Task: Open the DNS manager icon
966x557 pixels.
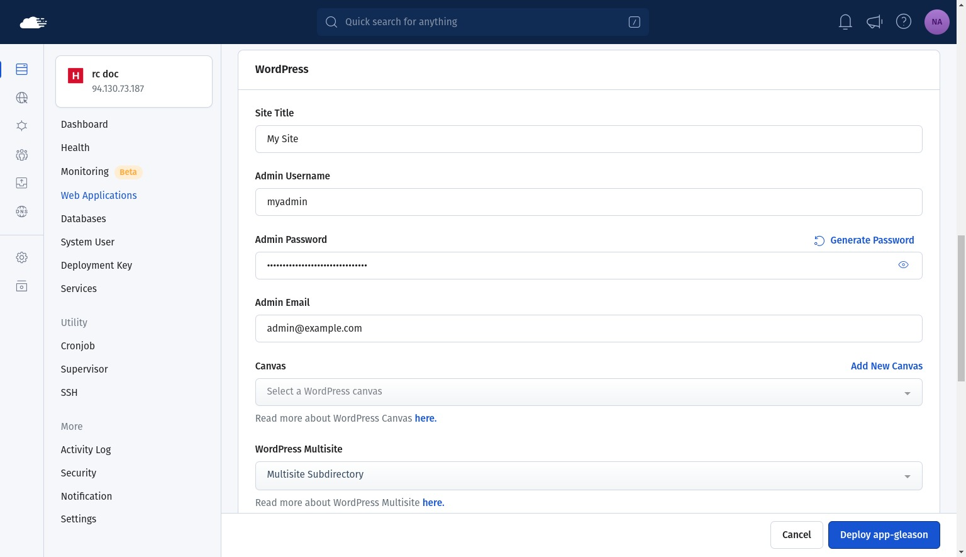Action: coord(21,211)
